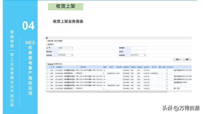Click the 查询条件 section icon

pyautogui.click(x=47, y=44)
